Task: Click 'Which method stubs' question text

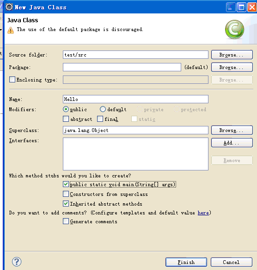Action: pyautogui.click(x=70, y=176)
